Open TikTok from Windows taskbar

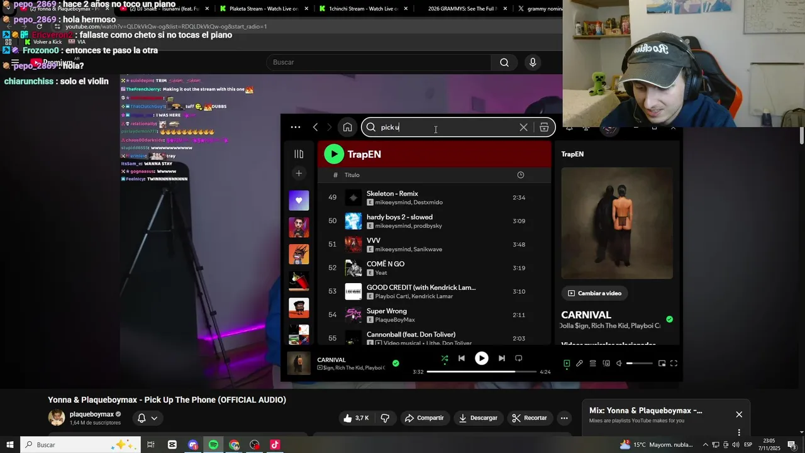point(275,445)
